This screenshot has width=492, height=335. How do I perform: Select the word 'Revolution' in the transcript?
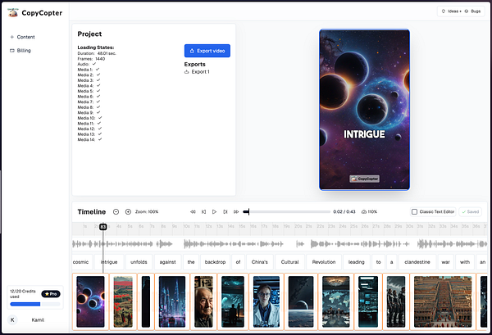tap(324, 262)
